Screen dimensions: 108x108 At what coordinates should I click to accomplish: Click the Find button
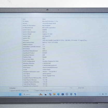pos(71,88)
